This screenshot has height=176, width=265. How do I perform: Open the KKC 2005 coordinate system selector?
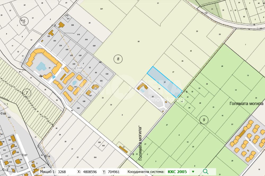[x=177, y=172]
